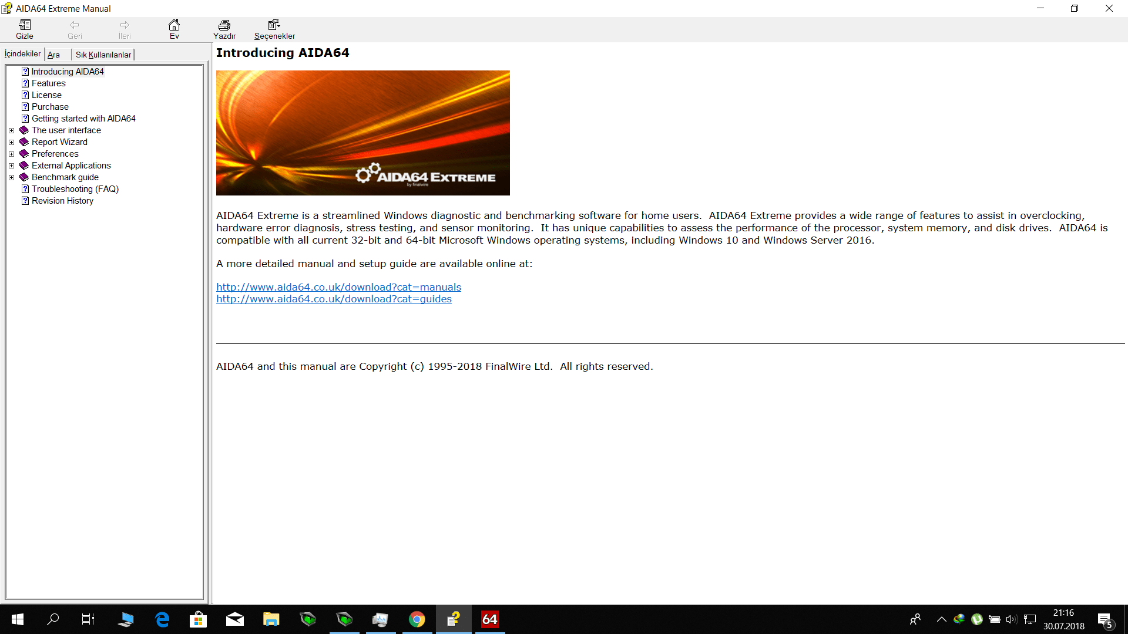The height and width of the screenshot is (634, 1128).
Task: Expand The user interface tree node
Action: click(11, 130)
